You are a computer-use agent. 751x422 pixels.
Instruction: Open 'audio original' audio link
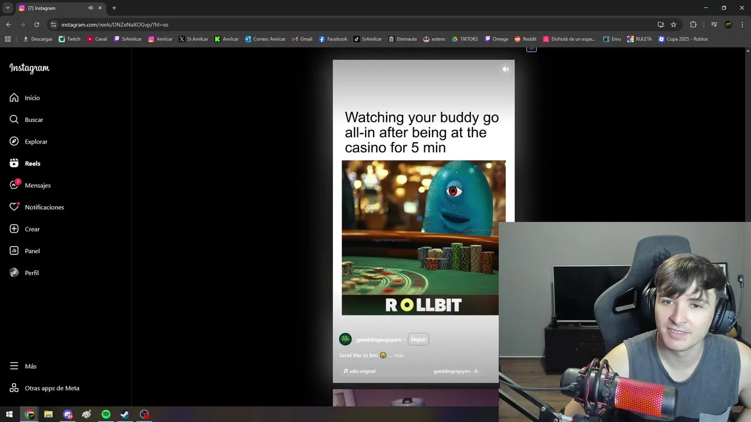pos(360,371)
